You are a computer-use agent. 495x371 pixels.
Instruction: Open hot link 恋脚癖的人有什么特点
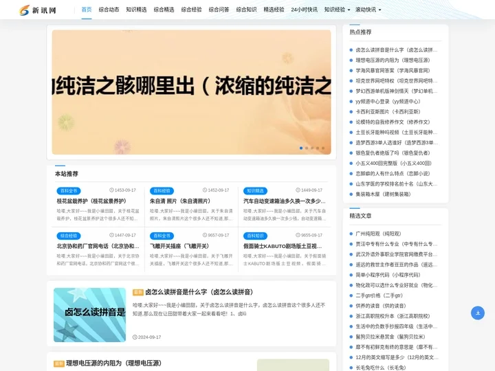[x=393, y=174]
